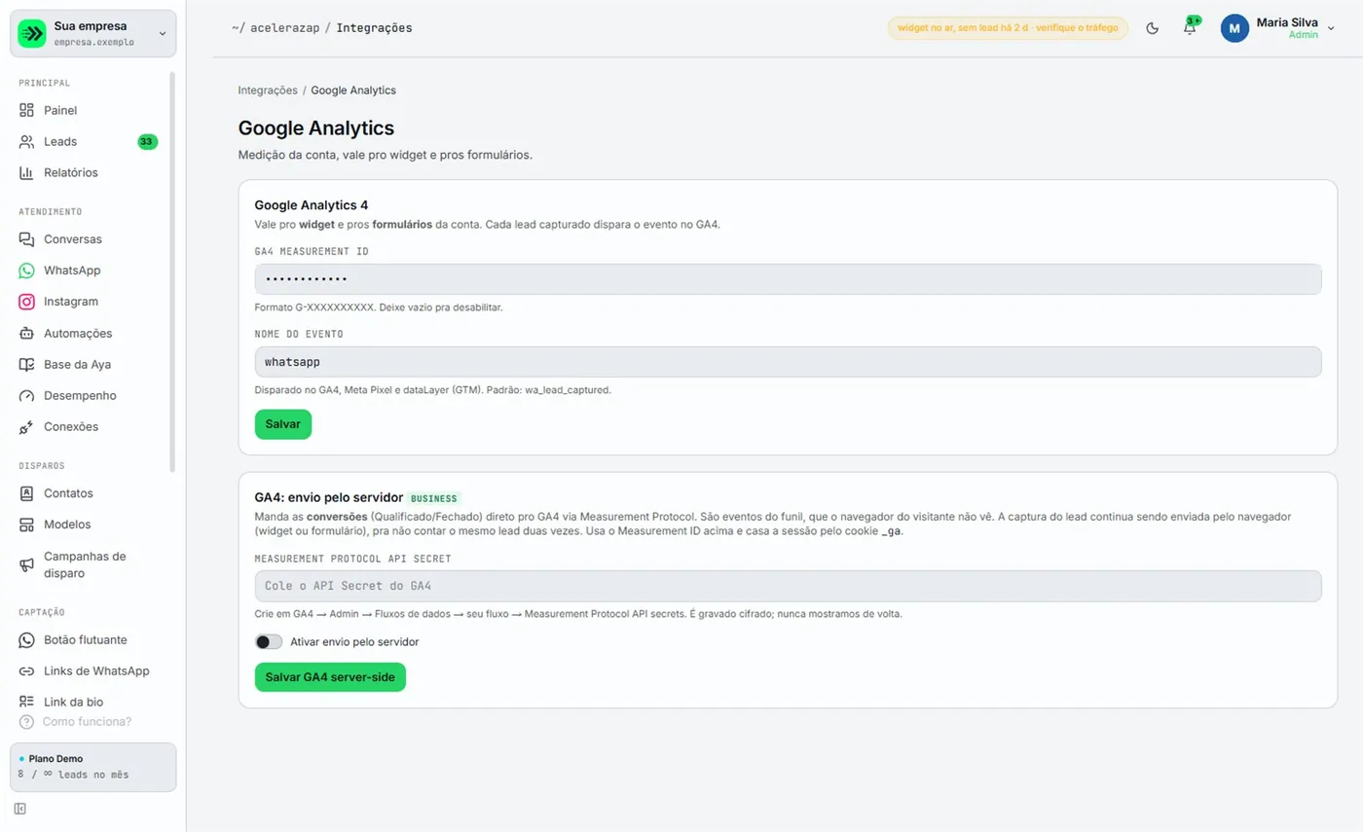Image resolution: width=1363 pixels, height=832 pixels.
Task: Focus the Measurement Protocol API Secret field
Action: [788, 586]
